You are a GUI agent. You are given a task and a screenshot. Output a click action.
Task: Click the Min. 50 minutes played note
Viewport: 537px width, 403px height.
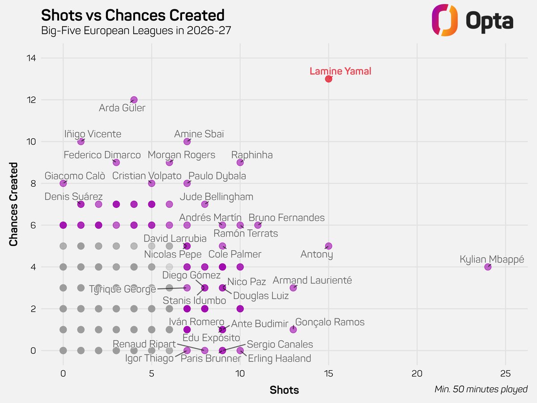click(x=481, y=389)
